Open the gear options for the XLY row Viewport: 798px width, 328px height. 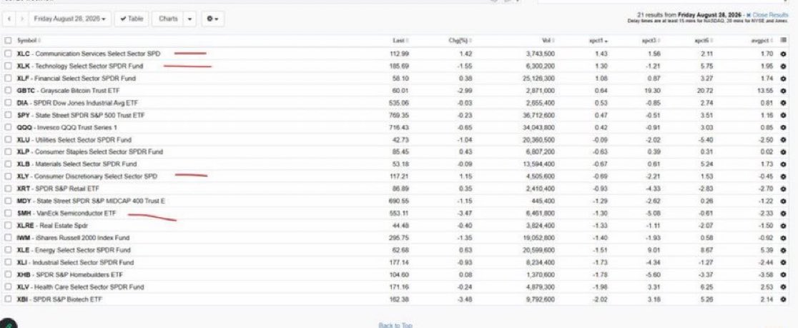783,177
